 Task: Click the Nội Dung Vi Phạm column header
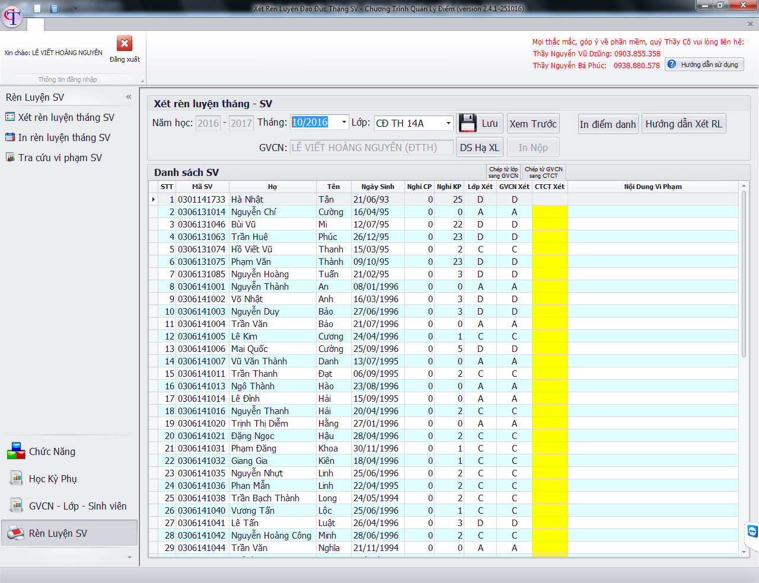653,187
